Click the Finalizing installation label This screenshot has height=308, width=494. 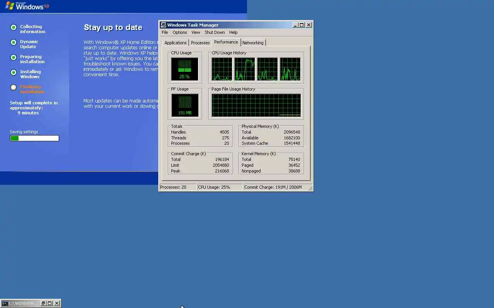coord(32,89)
